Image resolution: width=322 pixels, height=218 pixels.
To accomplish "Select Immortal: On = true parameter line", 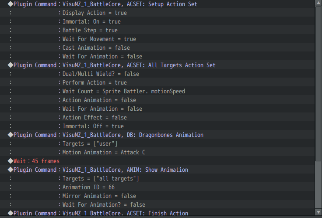I will [x=91, y=22].
